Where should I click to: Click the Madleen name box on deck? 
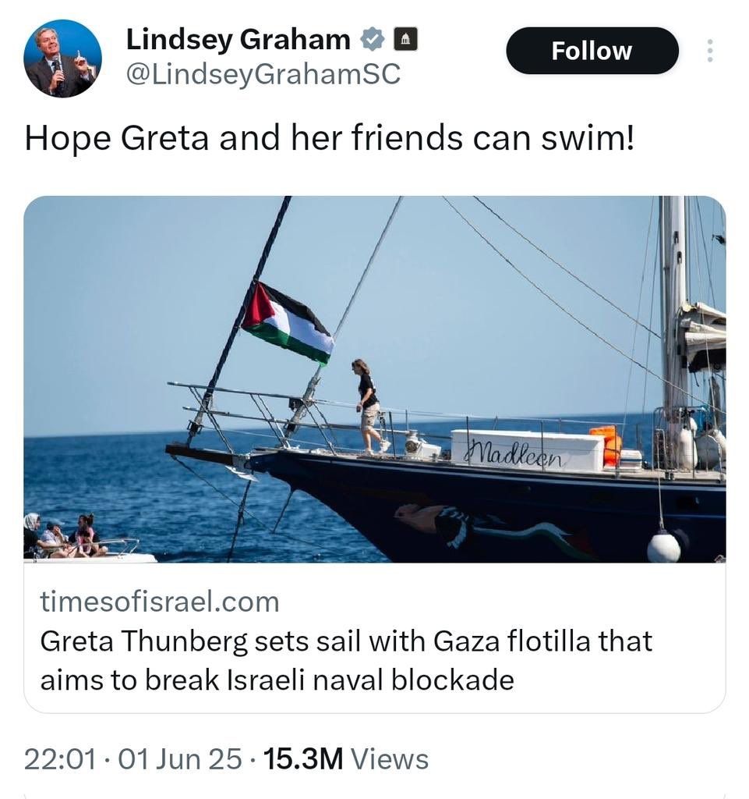pos(527,450)
